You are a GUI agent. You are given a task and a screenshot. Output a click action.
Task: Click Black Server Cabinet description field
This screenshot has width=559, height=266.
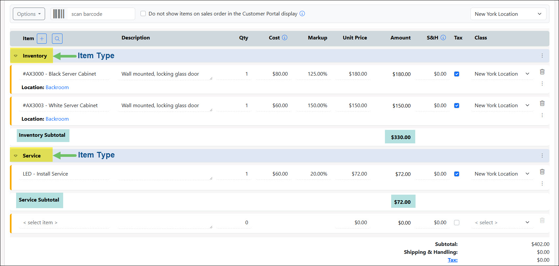(165, 74)
